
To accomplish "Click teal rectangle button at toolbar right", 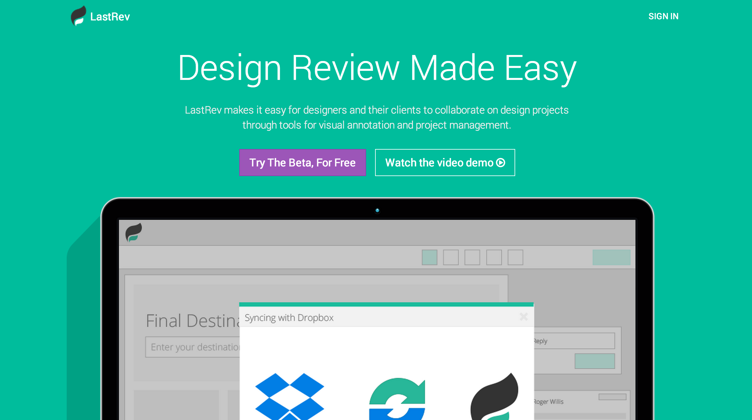I will (x=611, y=257).
